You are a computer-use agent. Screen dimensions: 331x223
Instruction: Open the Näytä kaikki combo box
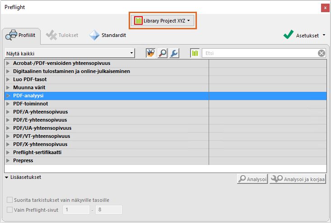pos(70,54)
